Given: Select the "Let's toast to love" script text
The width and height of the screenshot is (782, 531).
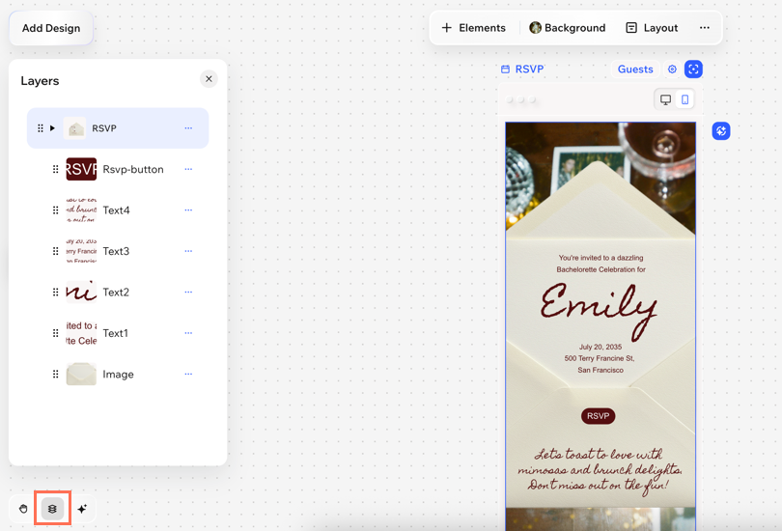Looking at the screenshot, I should [598, 454].
